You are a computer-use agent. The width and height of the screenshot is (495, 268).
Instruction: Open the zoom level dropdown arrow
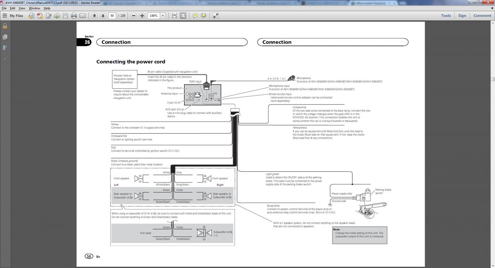163,15
